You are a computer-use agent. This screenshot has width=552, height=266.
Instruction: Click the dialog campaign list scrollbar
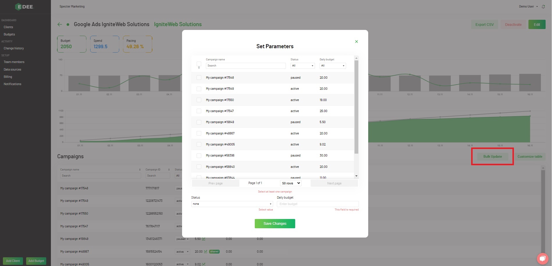click(356, 107)
